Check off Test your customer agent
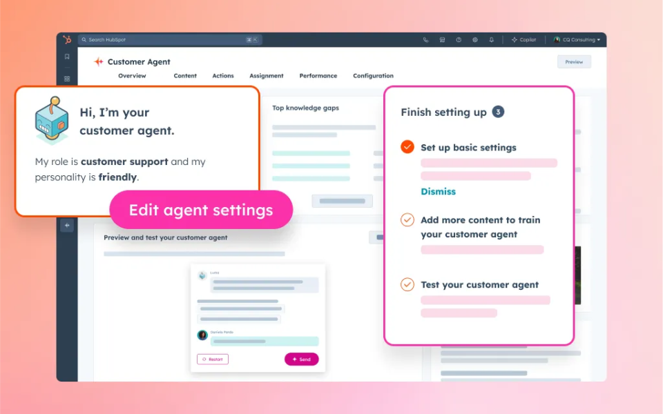The width and height of the screenshot is (663, 414). click(x=407, y=284)
